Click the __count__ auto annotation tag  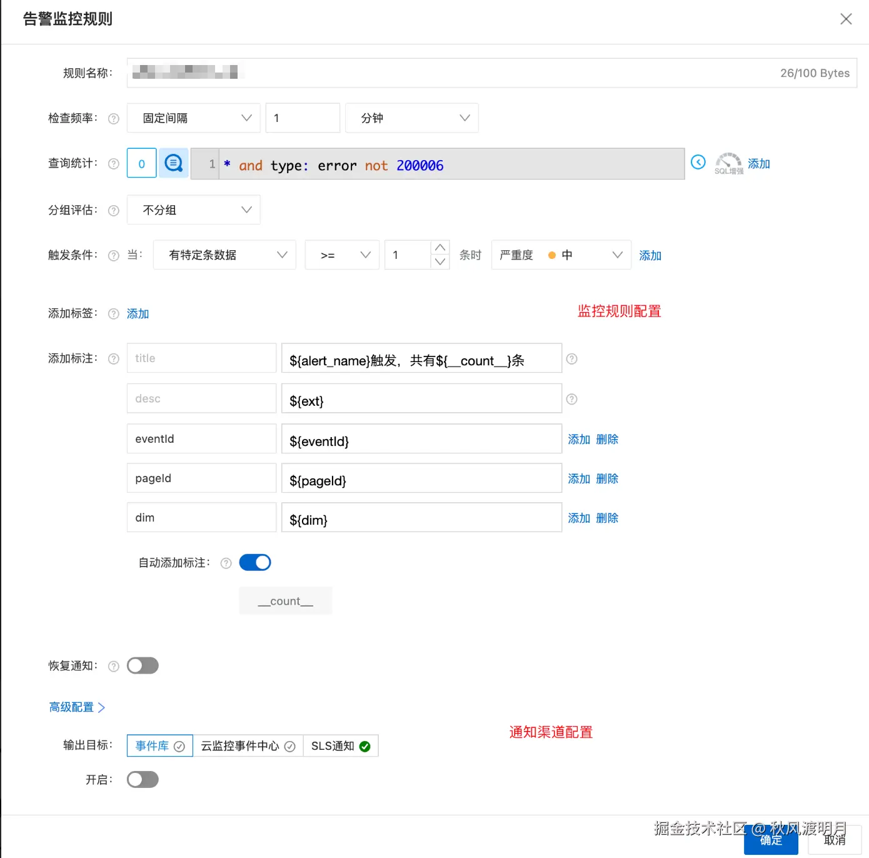[x=286, y=601]
